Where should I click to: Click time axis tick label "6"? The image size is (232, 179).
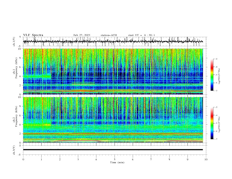click(x=133, y=159)
